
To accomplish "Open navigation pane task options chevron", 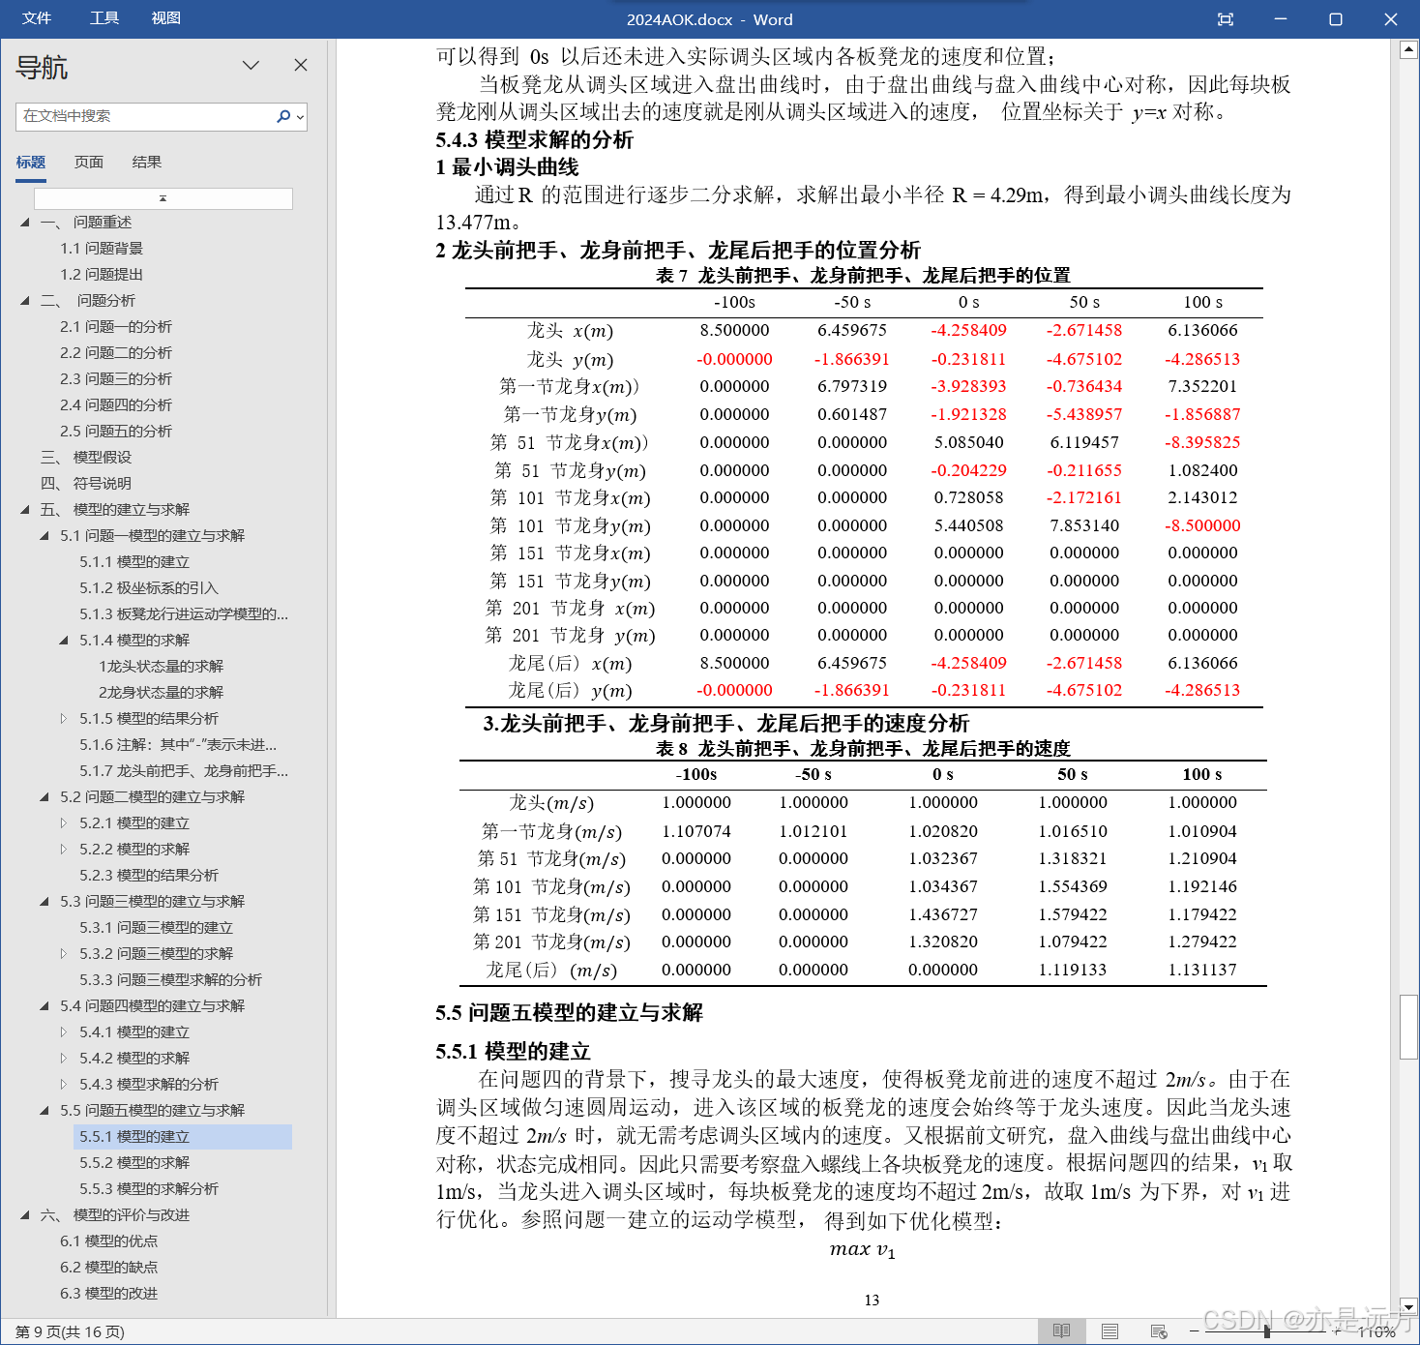I will coord(251,65).
